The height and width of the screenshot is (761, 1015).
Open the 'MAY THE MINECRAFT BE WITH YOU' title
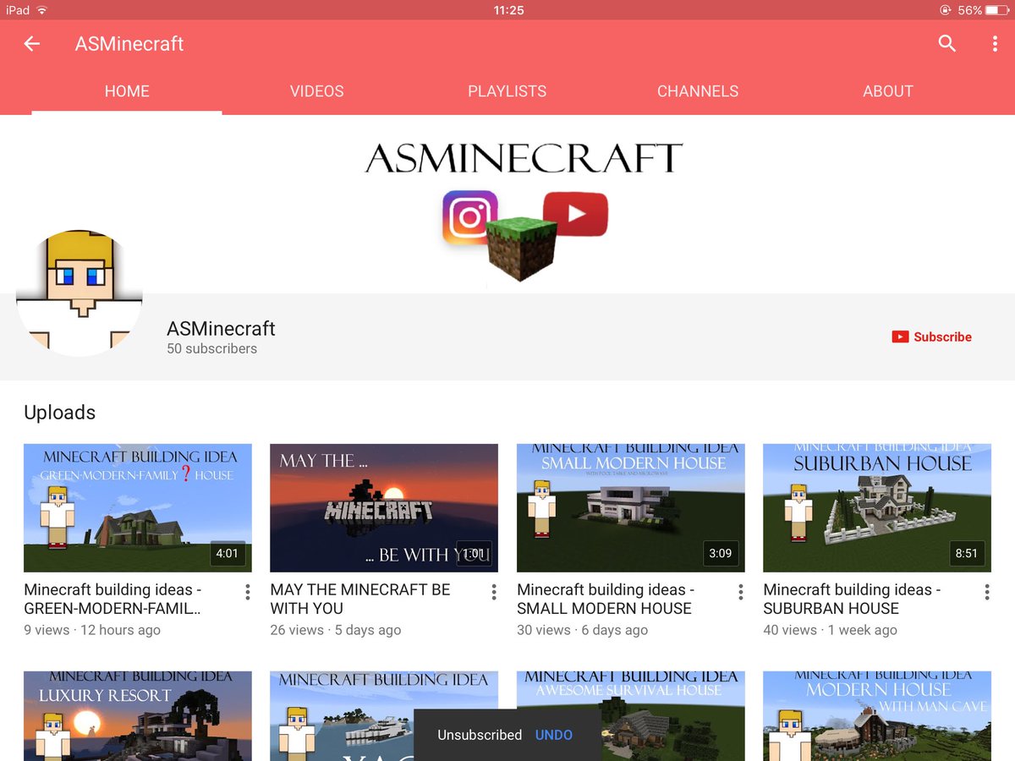pyautogui.click(x=360, y=599)
